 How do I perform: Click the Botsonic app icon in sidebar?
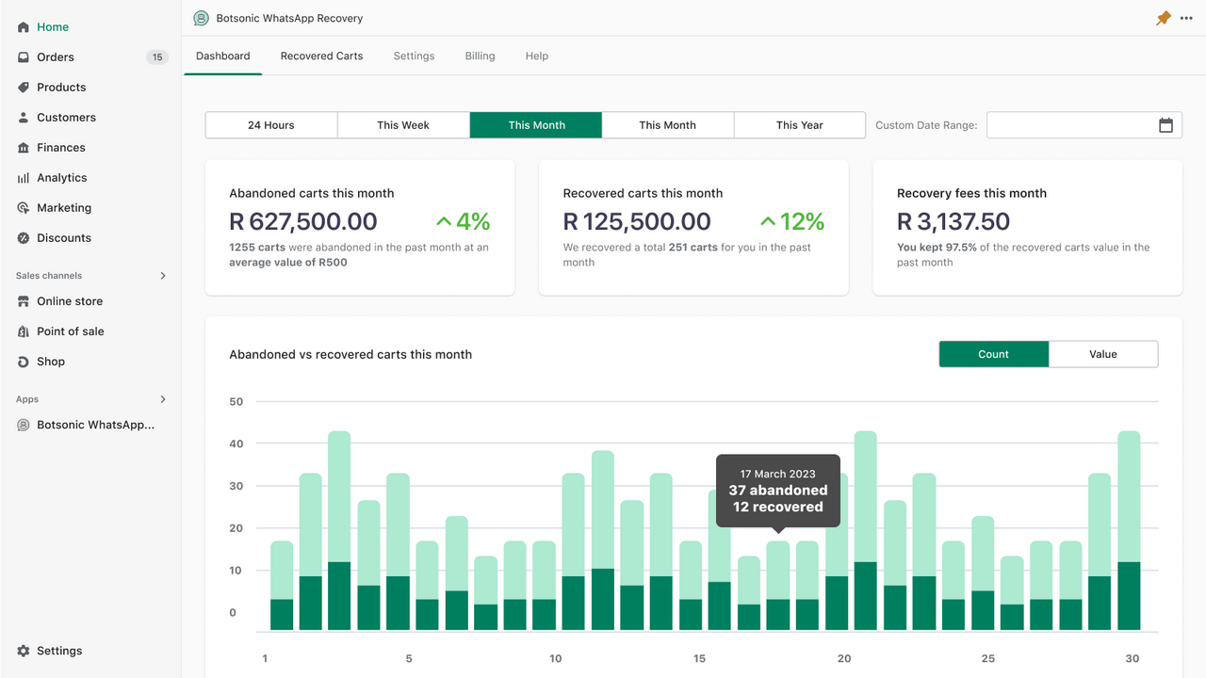pyautogui.click(x=24, y=426)
